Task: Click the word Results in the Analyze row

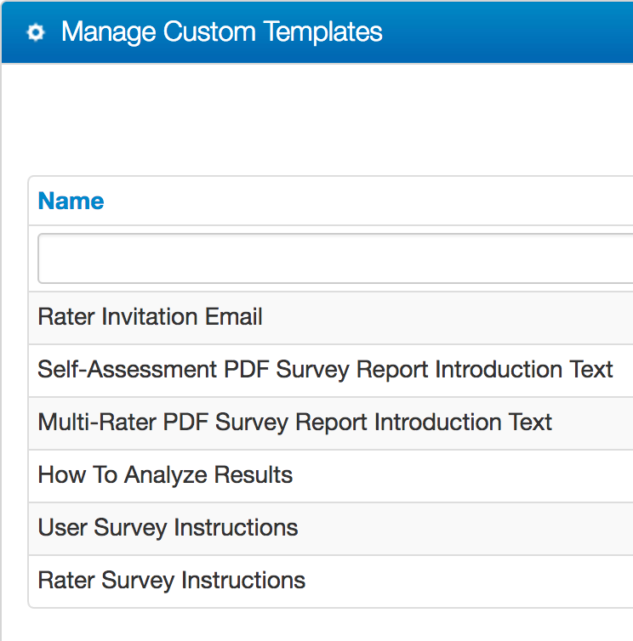Action: 254,475
